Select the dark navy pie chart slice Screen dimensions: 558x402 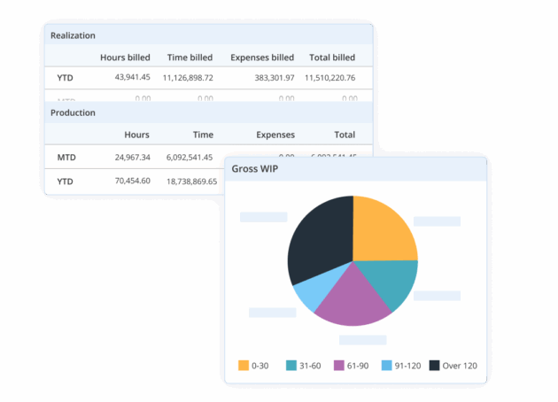point(319,239)
